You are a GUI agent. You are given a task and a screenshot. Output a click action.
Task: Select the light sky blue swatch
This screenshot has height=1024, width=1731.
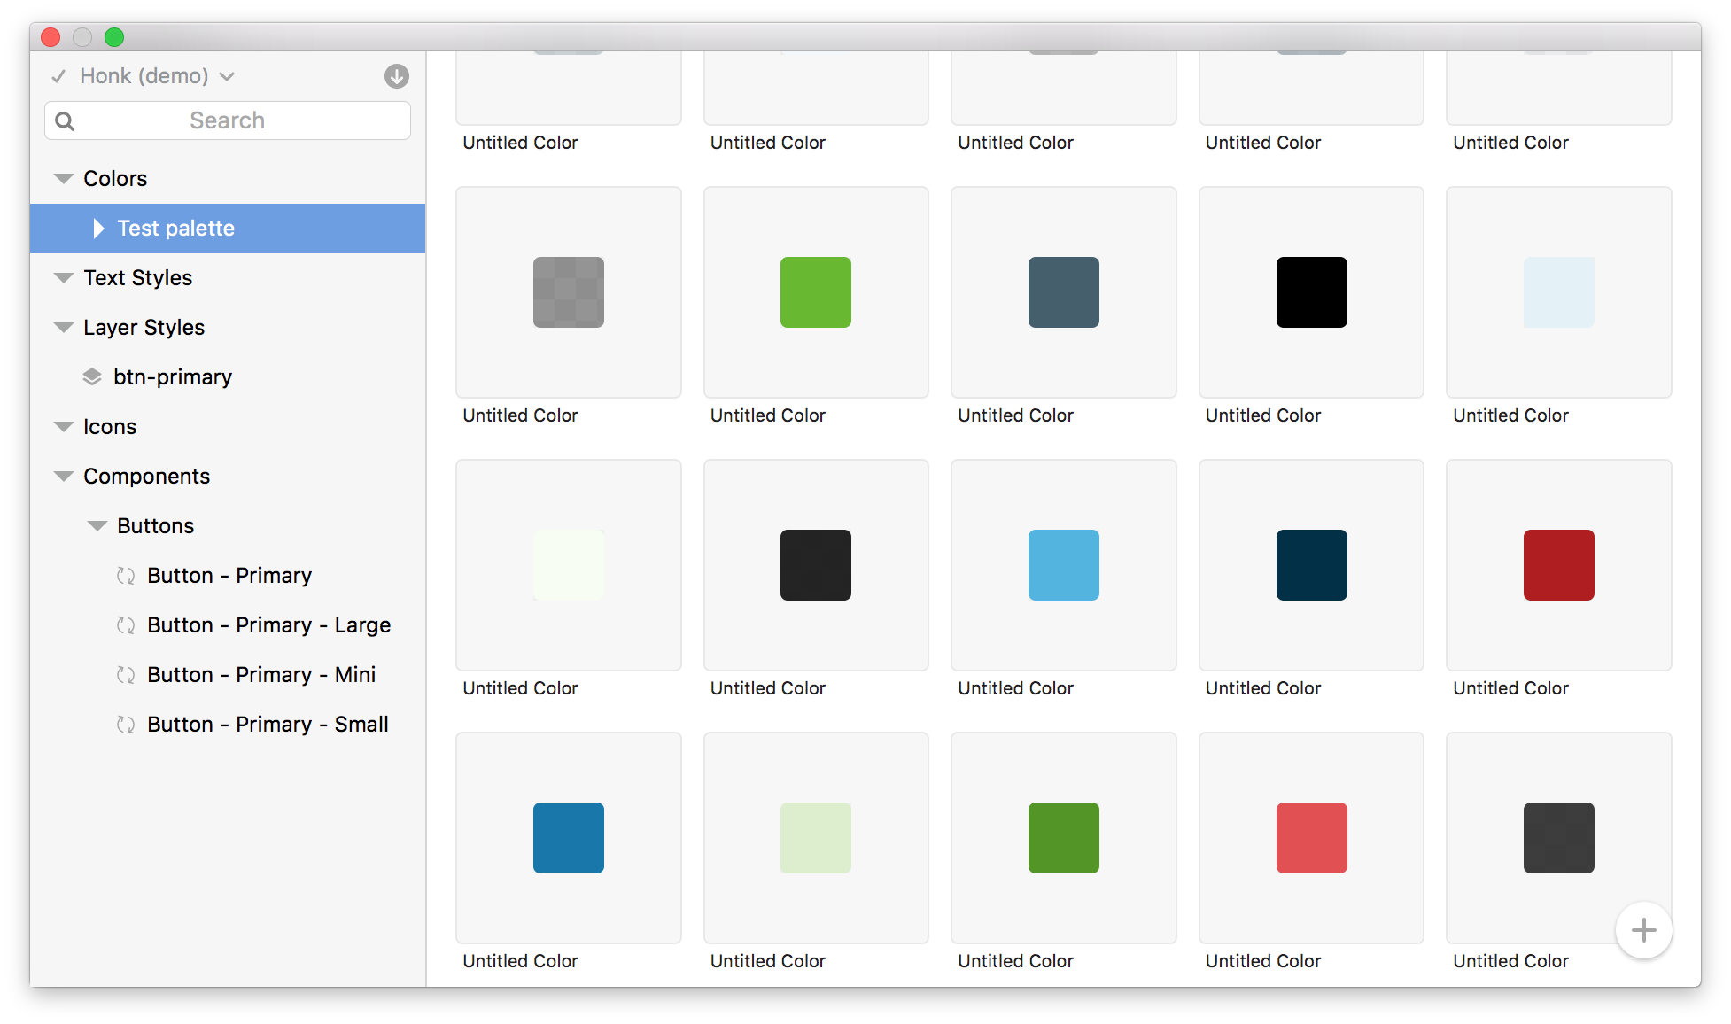click(1063, 565)
